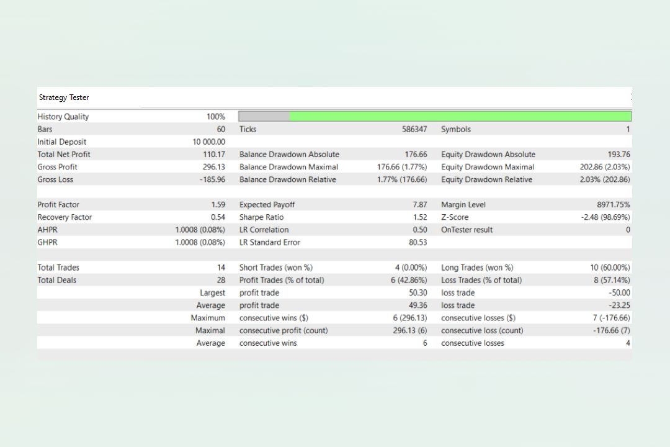Click the Gross Profit value 296.13
Viewport: 670px width, 447px height.
213,167
